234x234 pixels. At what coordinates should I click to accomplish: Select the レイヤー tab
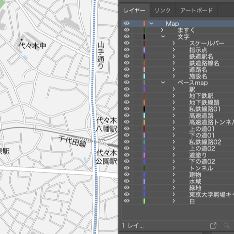point(135,10)
